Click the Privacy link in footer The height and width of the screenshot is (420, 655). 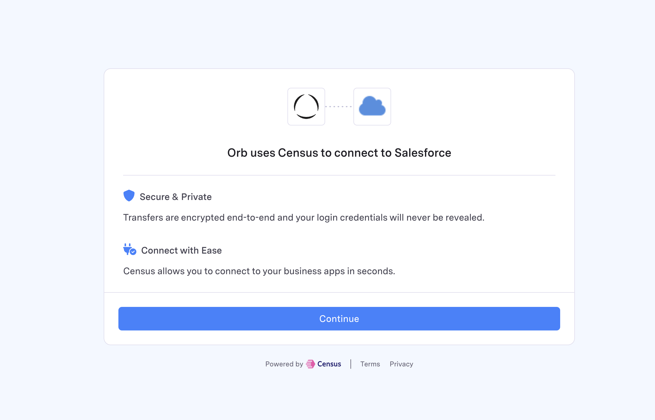pos(401,364)
